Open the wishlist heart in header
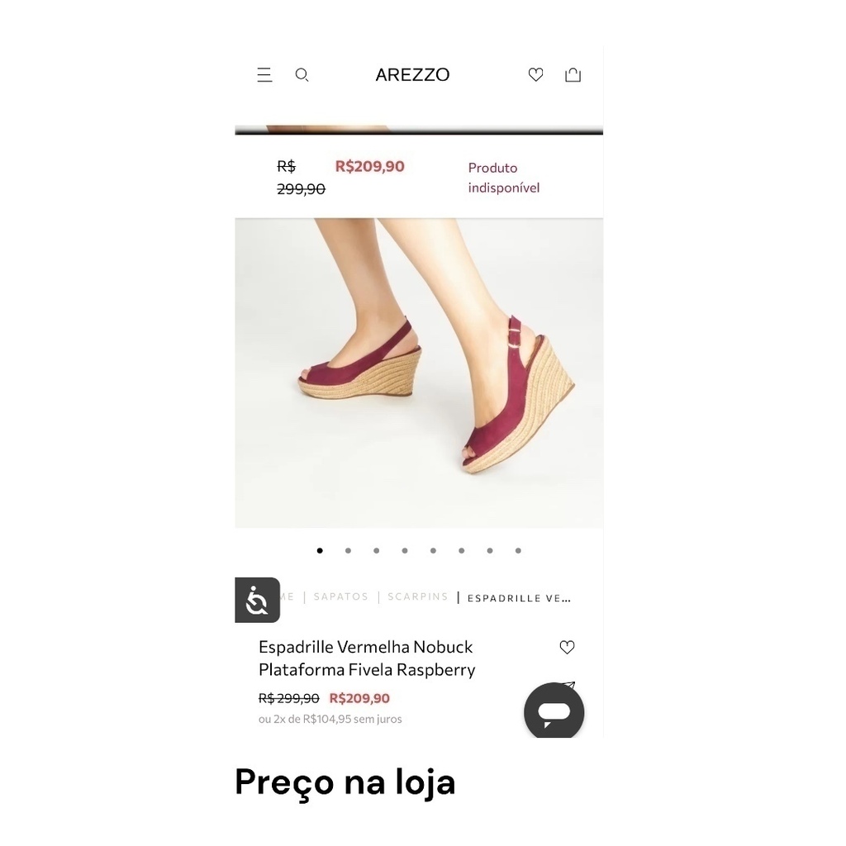This screenshot has height=846, width=846. point(535,74)
